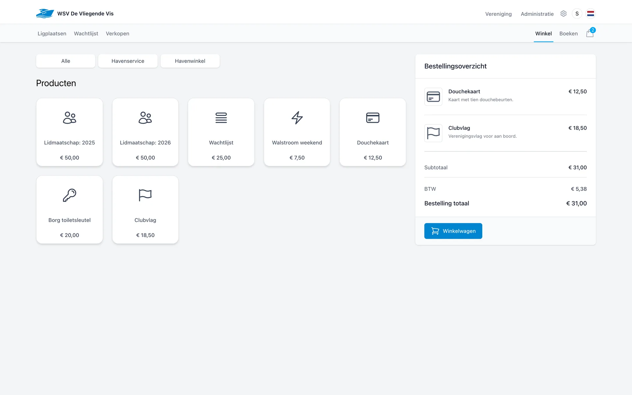This screenshot has width=632, height=395.
Task: Switch language via the Dutch flag icon
Action: tap(591, 13)
